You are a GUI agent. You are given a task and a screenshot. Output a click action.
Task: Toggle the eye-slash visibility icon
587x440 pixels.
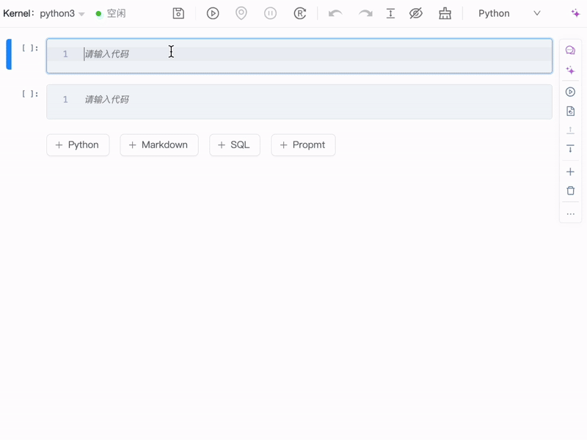click(416, 13)
